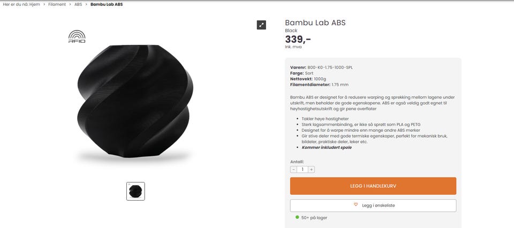Image resolution: width=514 pixels, height=228 pixels.
Task: Focus the Antall quantity input field
Action: click(x=303, y=169)
